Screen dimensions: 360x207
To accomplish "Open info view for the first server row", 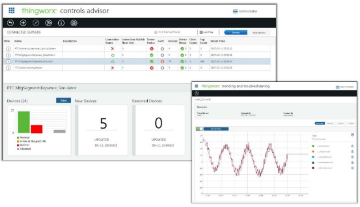I will 8,49.
